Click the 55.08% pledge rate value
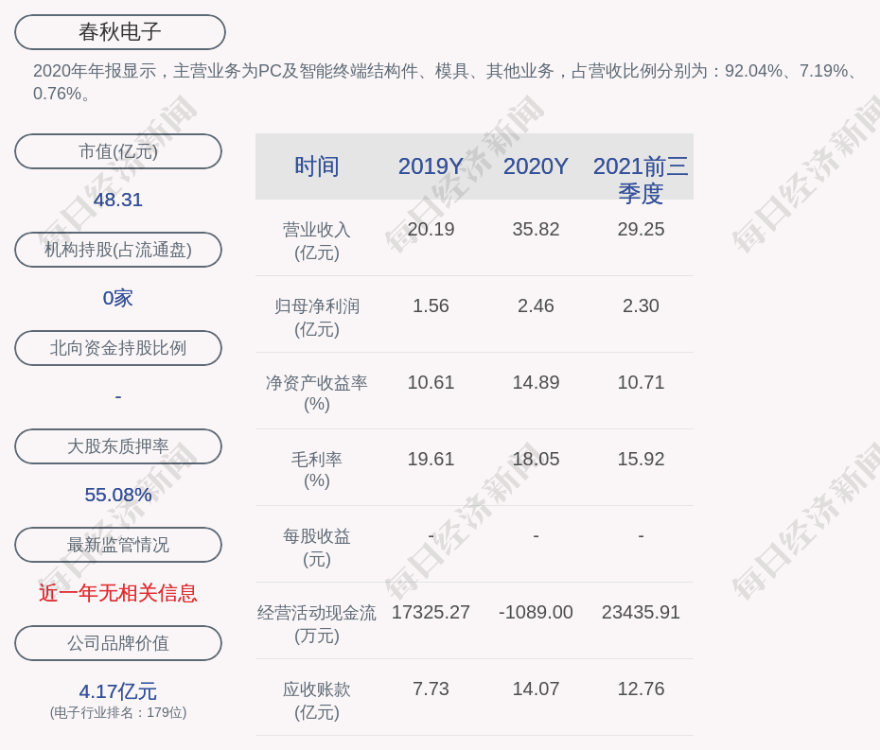 point(118,495)
